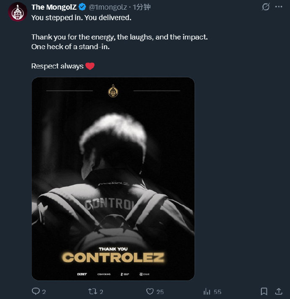Click the reply count beside the speech bubble
The height and width of the screenshot is (299, 290).
44,292
